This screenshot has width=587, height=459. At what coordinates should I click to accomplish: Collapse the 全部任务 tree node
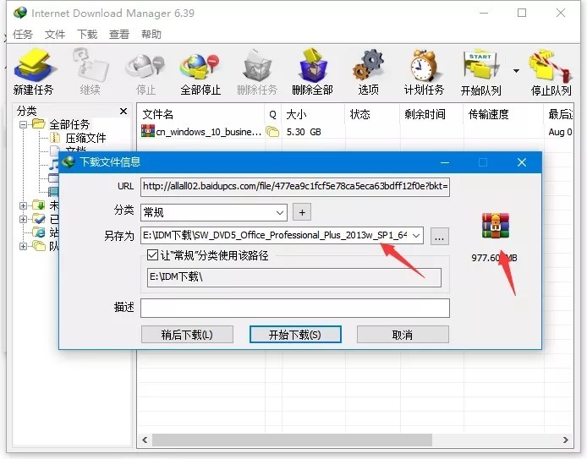23,124
